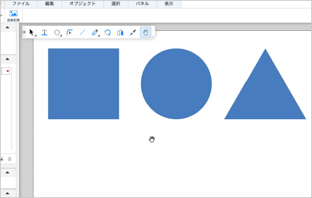
Task: Select the Text tool
Action: tap(44, 32)
